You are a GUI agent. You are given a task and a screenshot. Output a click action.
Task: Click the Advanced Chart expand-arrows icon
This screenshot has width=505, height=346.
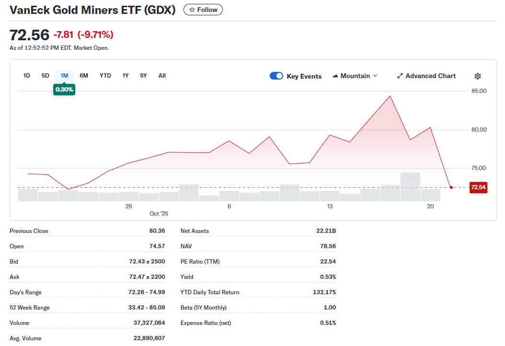(x=400, y=76)
